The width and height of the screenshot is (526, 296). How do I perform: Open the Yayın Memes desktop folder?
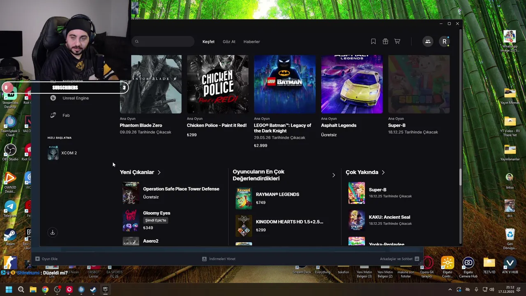510,96
